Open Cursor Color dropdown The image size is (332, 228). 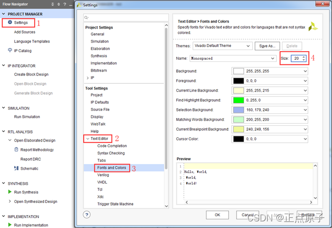click(270, 139)
